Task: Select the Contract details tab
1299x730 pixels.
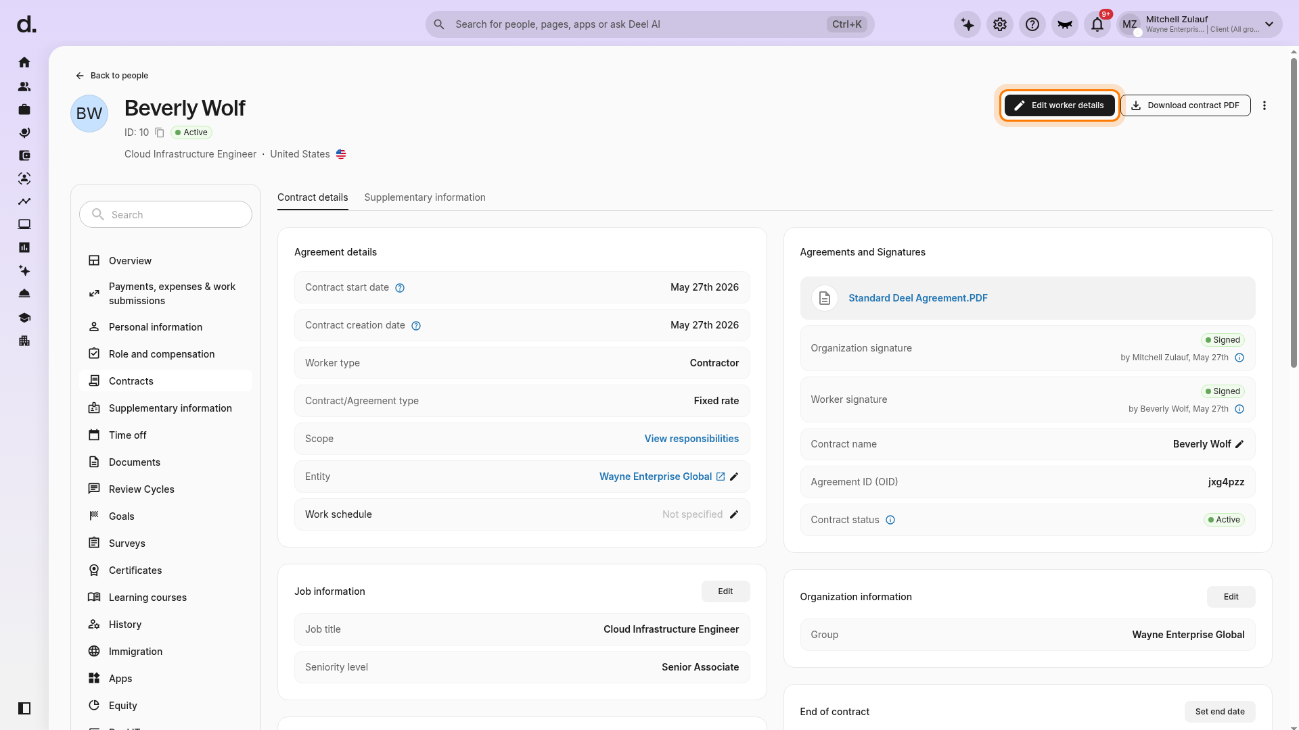Action: [x=313, y=197]
